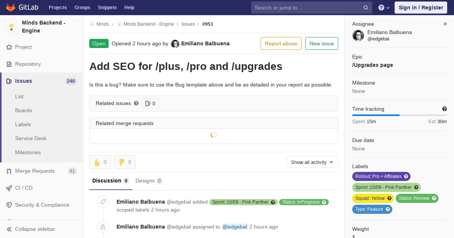The image size is (454, 238).
Task: Click the Issues count badge 240
Action: pyautogui.click(x=71, y=81)
